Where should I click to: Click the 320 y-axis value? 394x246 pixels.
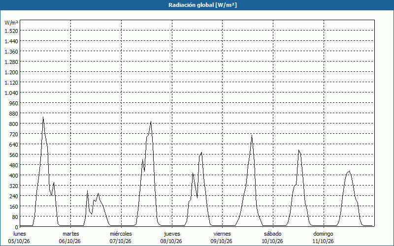coord(14,186)
